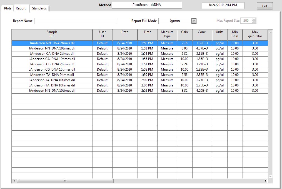This screenshot has width=282, height=189.
Task: Click the concentration value 4.20E+3
Action: [x=202, y=91]
